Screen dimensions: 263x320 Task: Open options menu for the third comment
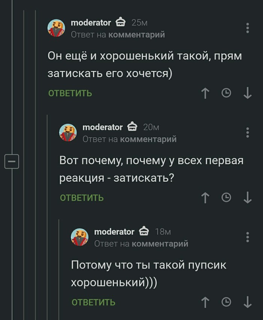click(247, 237)
